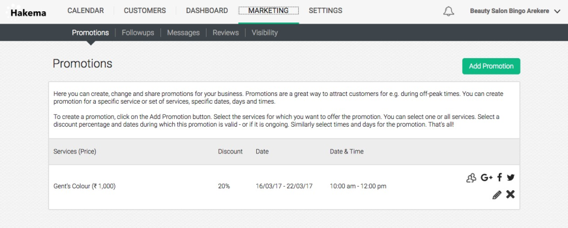Open the Dashboard section
The image size is (568, 228).
pos(207,11)
